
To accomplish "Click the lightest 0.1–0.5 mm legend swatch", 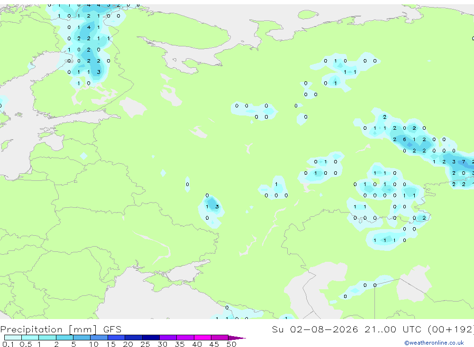I will point(13,338).
